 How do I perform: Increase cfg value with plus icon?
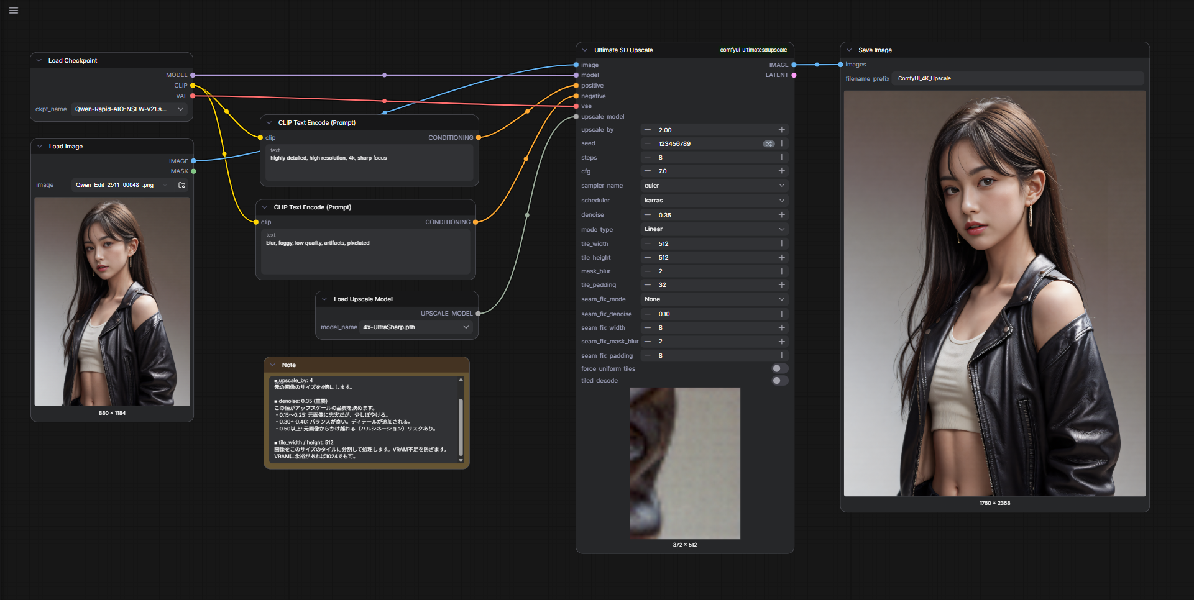(x=781, y=171)
